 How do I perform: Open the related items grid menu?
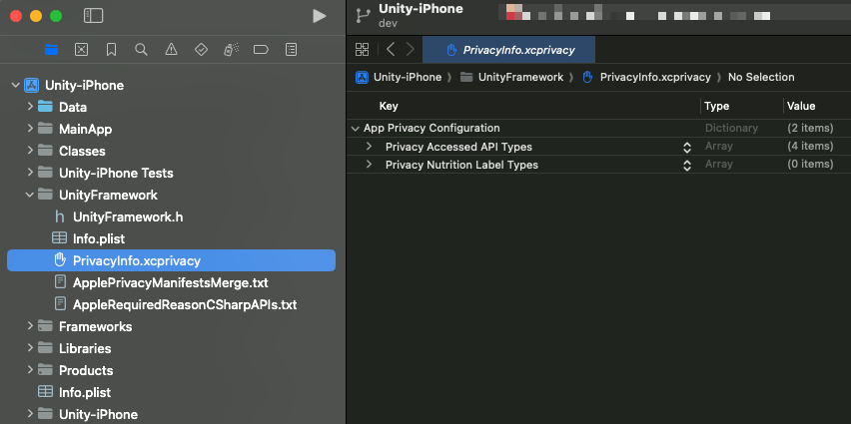[x=362, y=50]
